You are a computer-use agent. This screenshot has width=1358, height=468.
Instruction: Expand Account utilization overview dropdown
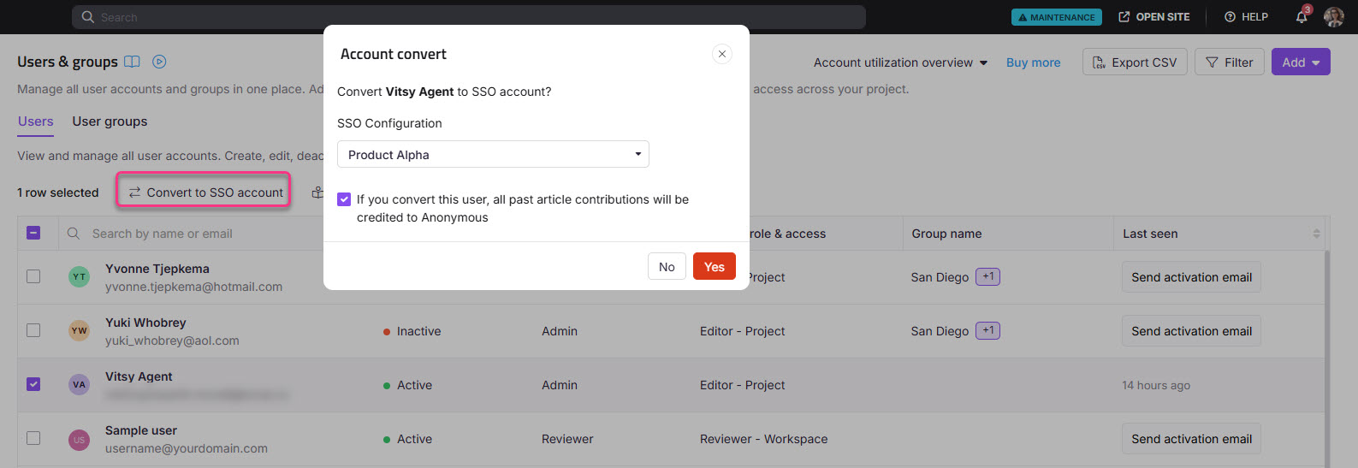coord(900,62)
